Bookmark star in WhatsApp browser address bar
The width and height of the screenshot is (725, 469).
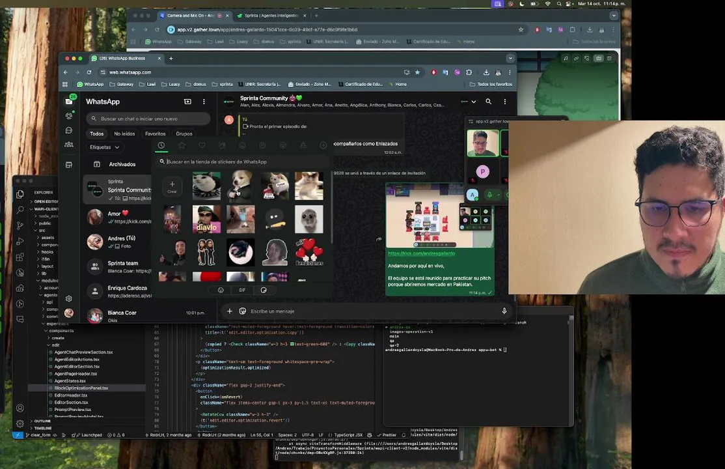(x=418, y=72)
